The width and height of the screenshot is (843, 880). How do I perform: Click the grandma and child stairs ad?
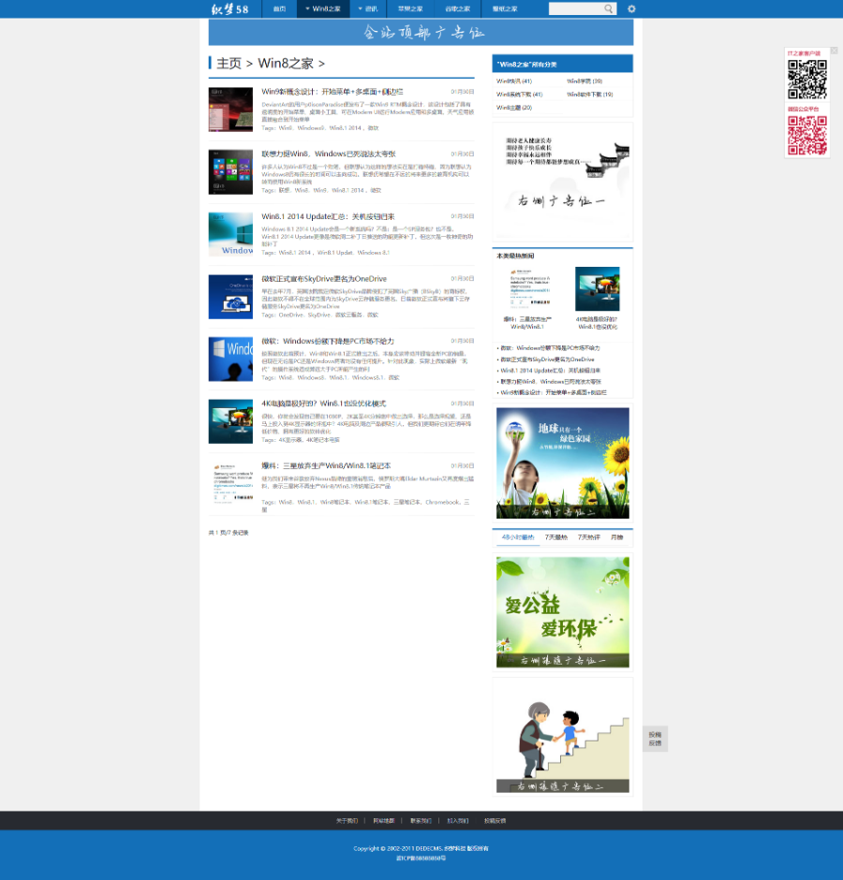[x=562, y=737]
